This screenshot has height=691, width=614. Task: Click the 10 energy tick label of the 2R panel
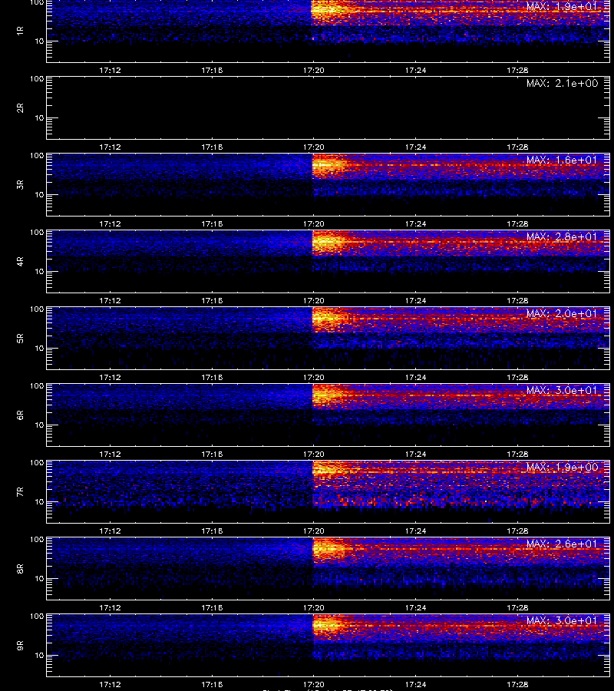(39, 118)
